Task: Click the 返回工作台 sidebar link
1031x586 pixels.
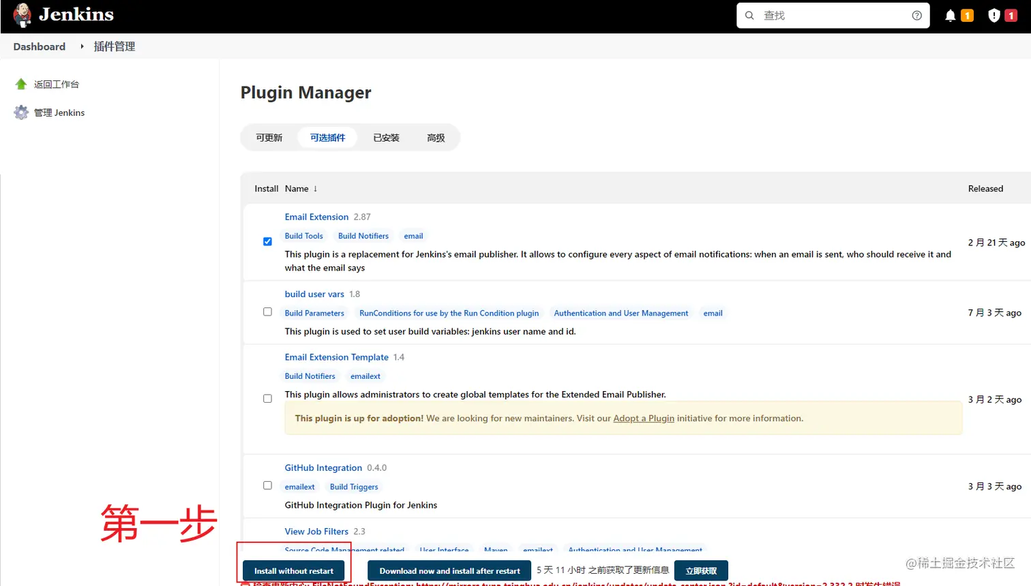Action: point(57,84)
